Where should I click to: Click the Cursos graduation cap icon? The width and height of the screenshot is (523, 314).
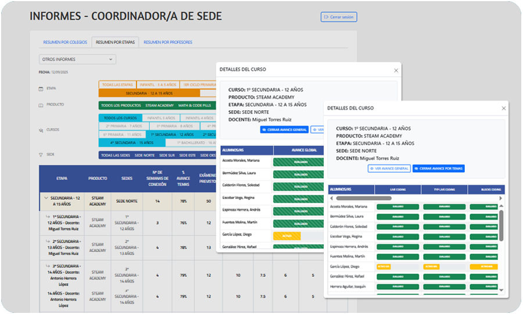[41, 130]
